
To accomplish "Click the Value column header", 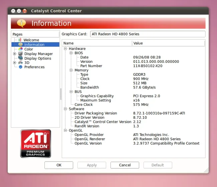I will [167, 43].
